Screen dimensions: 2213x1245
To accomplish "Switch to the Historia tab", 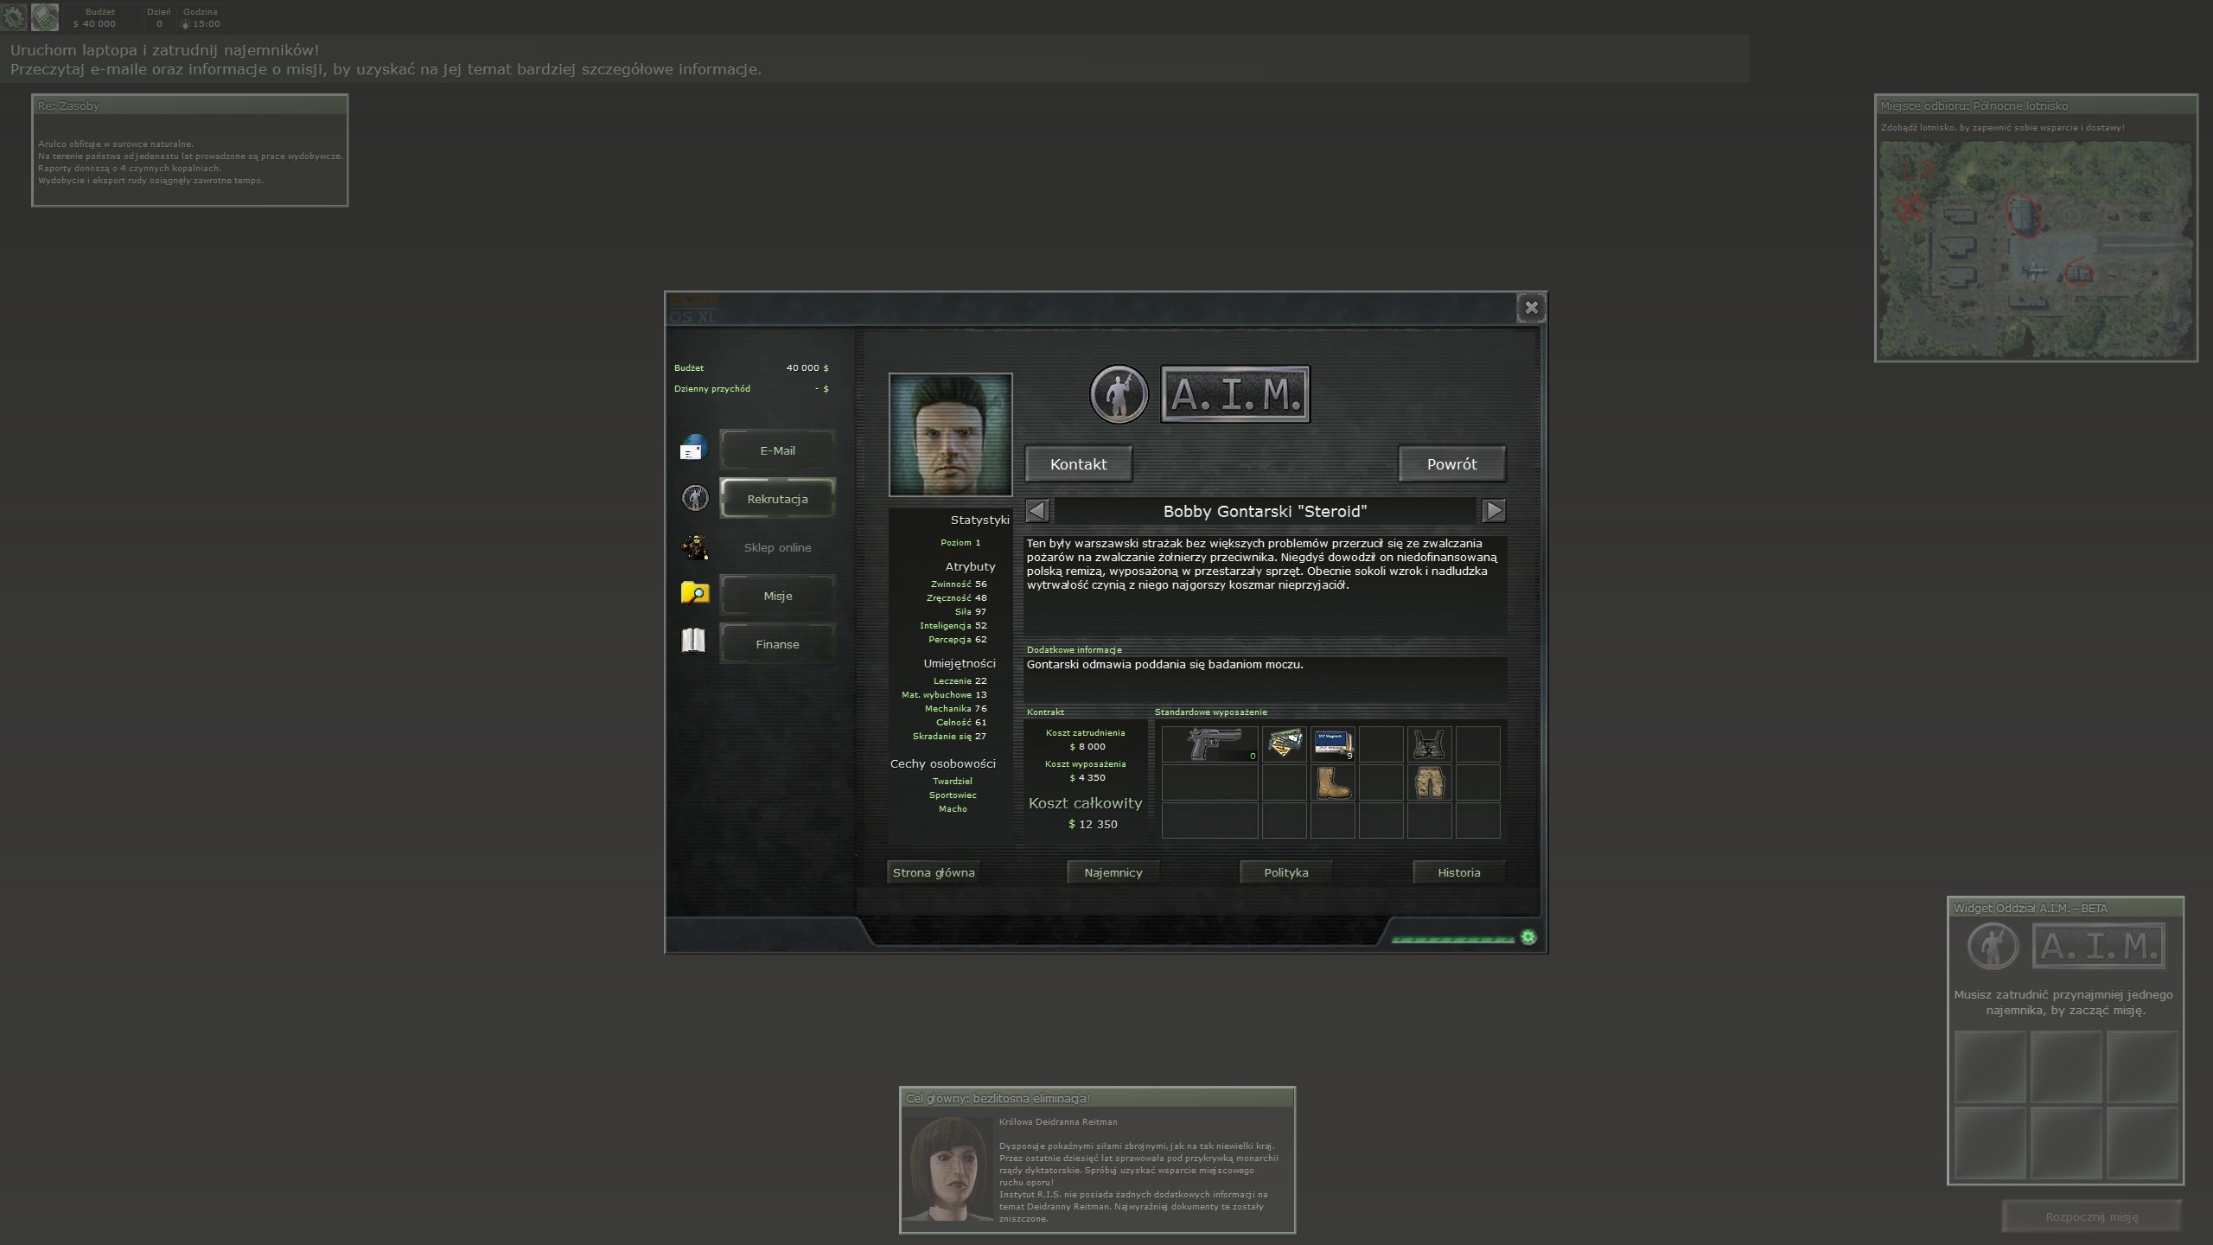I will [x=1458, y=872].
